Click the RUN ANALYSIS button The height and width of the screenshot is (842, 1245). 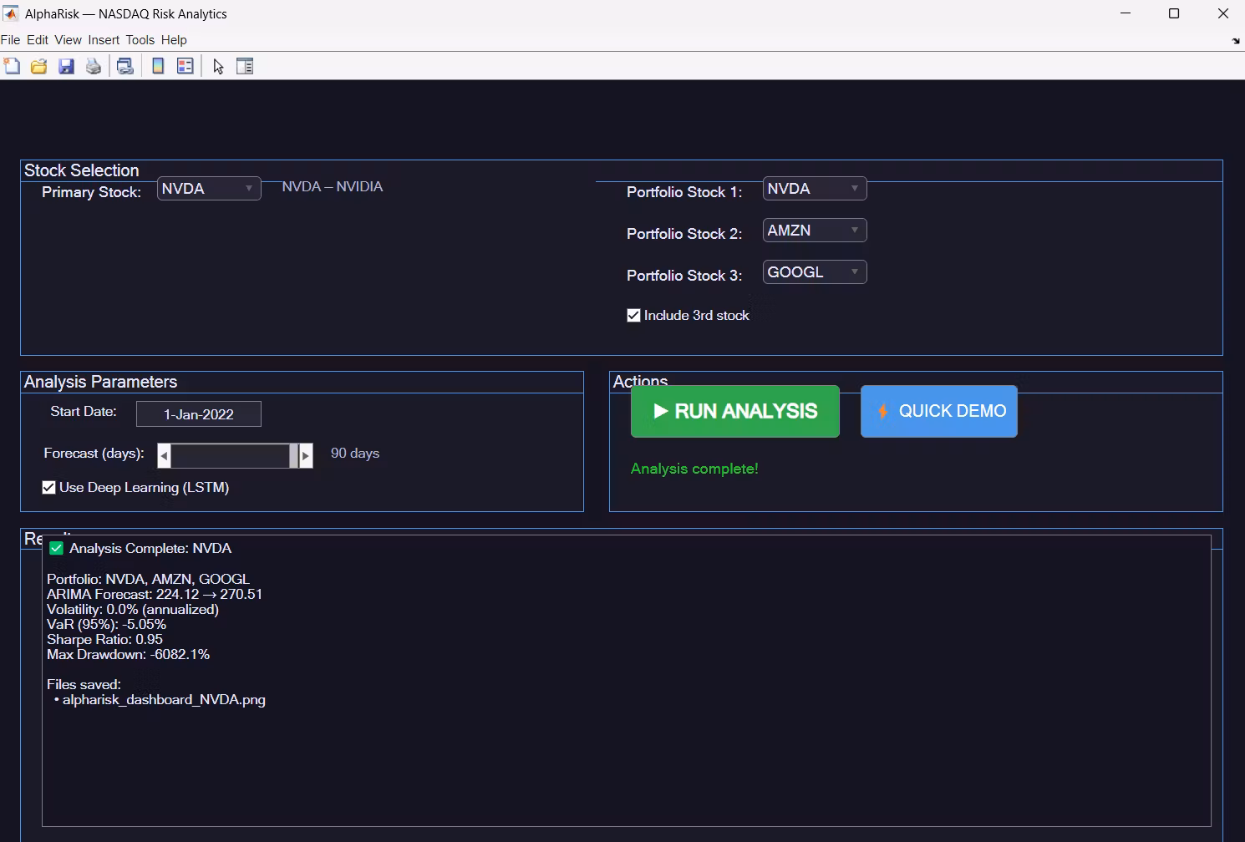[x=735, y=411]
